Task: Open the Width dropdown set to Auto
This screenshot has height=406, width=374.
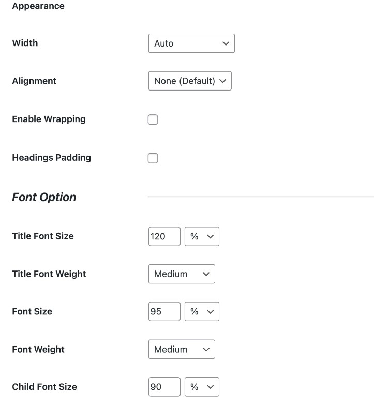Action: click(x=191, y=43)
